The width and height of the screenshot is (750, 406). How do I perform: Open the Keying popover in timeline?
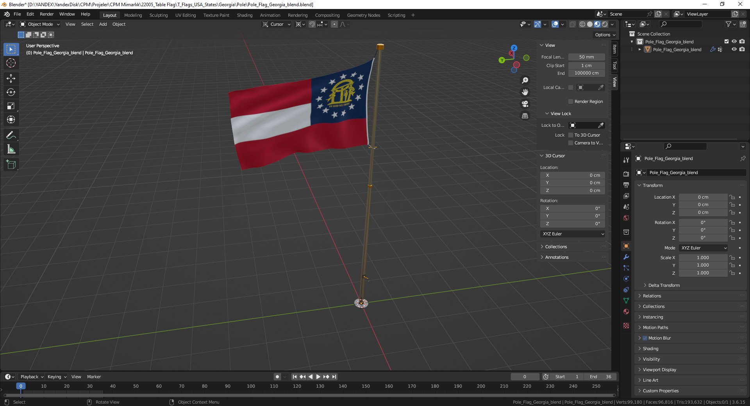pos(57,377)
